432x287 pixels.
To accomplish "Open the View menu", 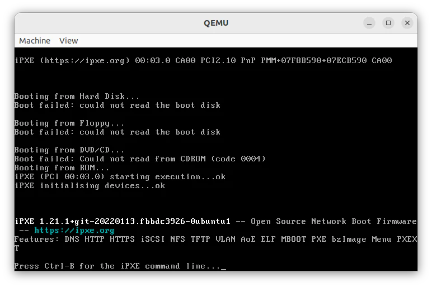I will (x=69, y=41).
